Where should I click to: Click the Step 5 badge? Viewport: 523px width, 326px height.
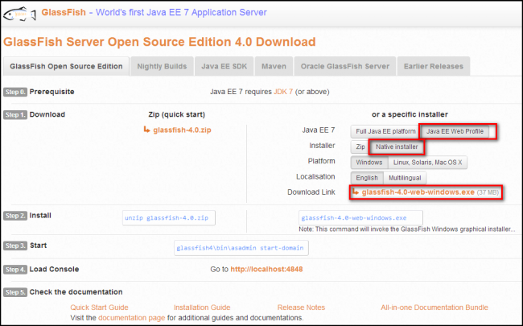pyautogui.click(x=15, y=292)
